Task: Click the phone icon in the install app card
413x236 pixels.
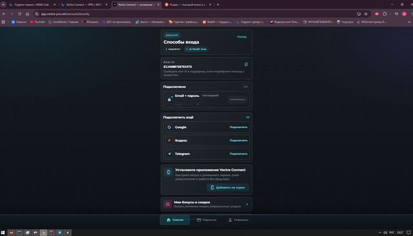Action: [x=168, y=172]
